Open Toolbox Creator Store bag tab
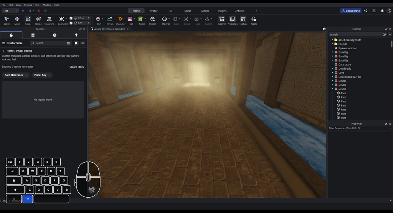Image resolution: width=393 pixels, height=213 pixels. (x=11, y=35)
